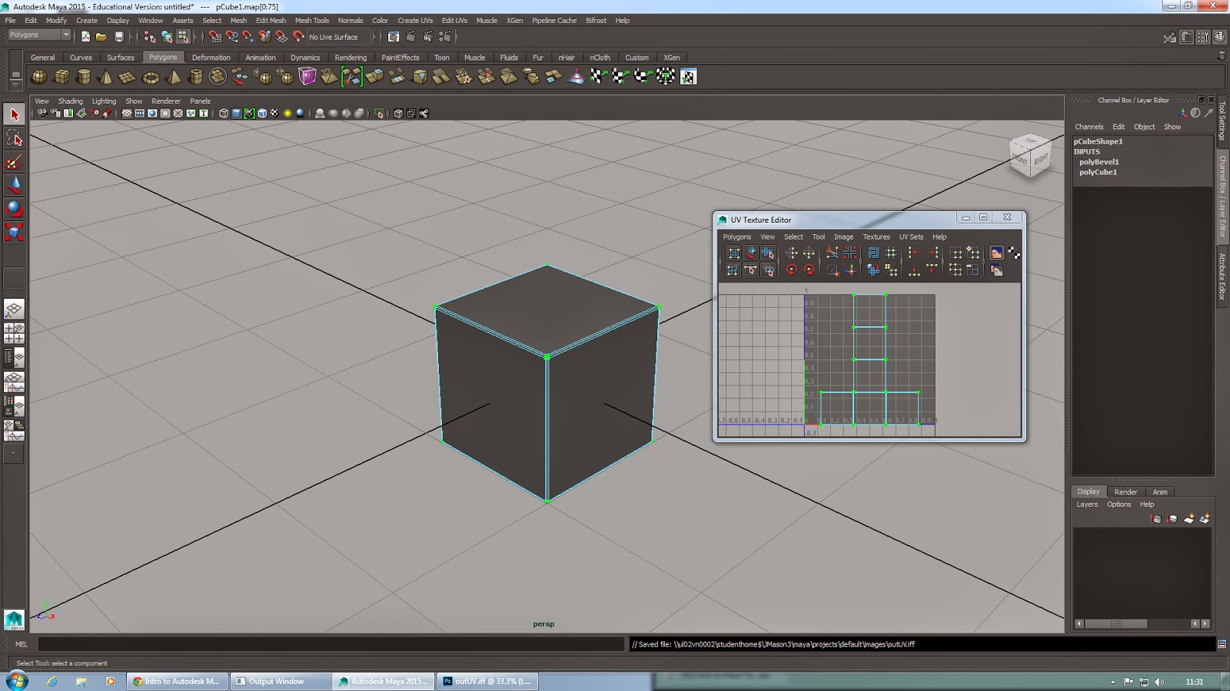This screenshot has height=691, width=1230.
Task: Expand the polyCube1 input node
Action: [x=1098, y=172]
